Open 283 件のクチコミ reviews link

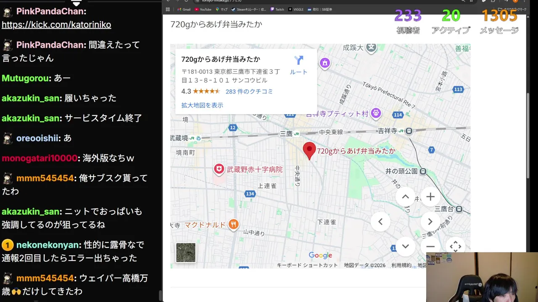pyautogui.click(x=249, y=91)
